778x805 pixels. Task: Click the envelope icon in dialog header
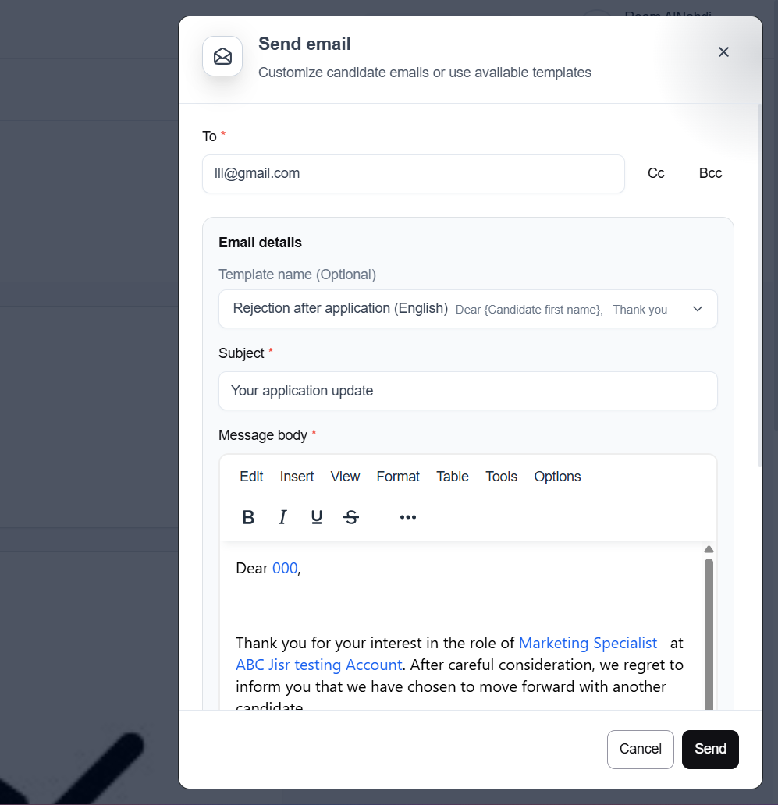click(222, 56)
